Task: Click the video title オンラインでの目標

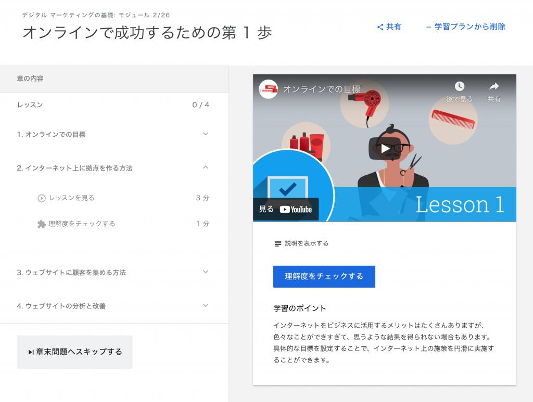Action: click(321, 89)
